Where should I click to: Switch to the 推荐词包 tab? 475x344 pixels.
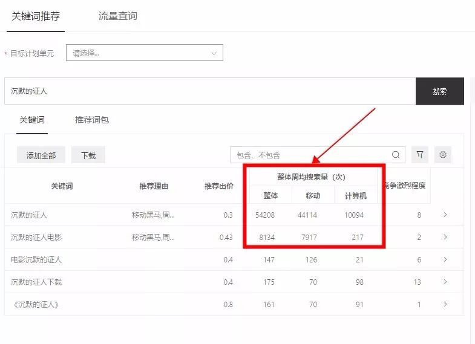(x=92, y=120)
